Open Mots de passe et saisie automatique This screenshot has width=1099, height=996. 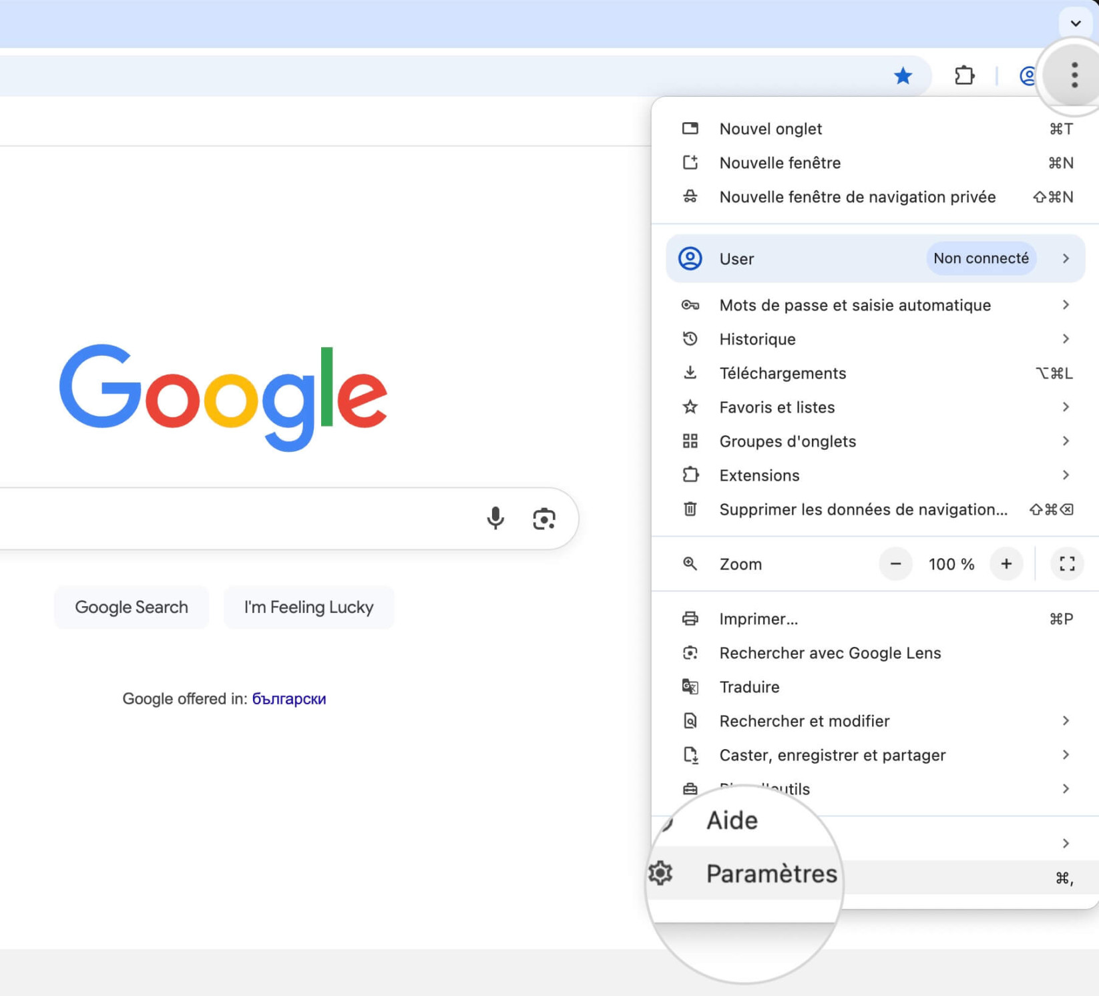[x=875, y=305]
